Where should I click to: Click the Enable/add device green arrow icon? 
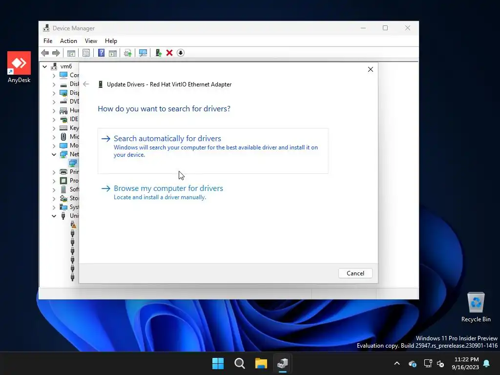click(158, 53)
